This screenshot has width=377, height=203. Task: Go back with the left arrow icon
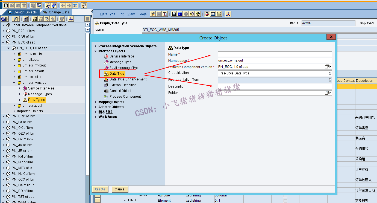coord(63,5)
